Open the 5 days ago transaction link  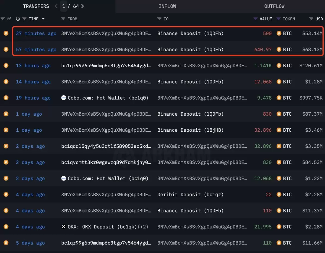(x=30, y=243)
